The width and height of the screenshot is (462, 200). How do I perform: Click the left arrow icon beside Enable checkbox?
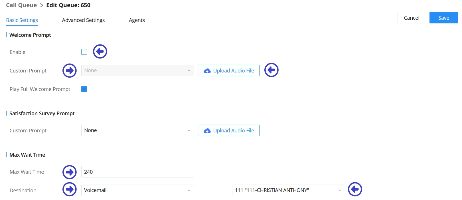coord(100,52)
